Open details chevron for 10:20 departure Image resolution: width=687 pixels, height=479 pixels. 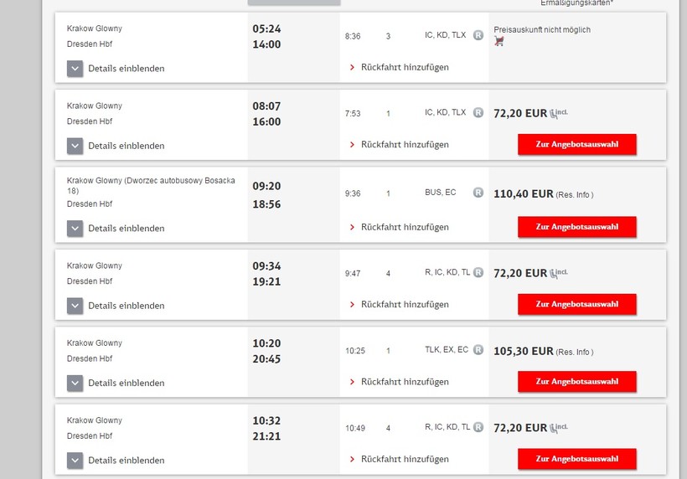[x=75, y=383]
